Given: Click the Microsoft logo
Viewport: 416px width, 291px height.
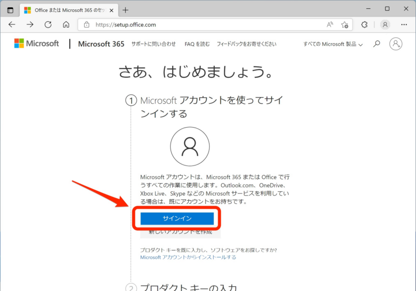Looking at the screenshot, I should 36,44.
